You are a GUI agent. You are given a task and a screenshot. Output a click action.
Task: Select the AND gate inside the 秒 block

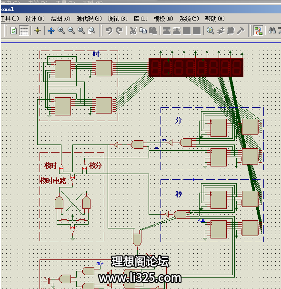(x=180, y=215)
